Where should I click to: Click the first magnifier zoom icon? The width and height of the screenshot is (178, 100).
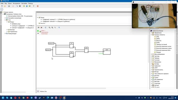(x=50, y=27)
